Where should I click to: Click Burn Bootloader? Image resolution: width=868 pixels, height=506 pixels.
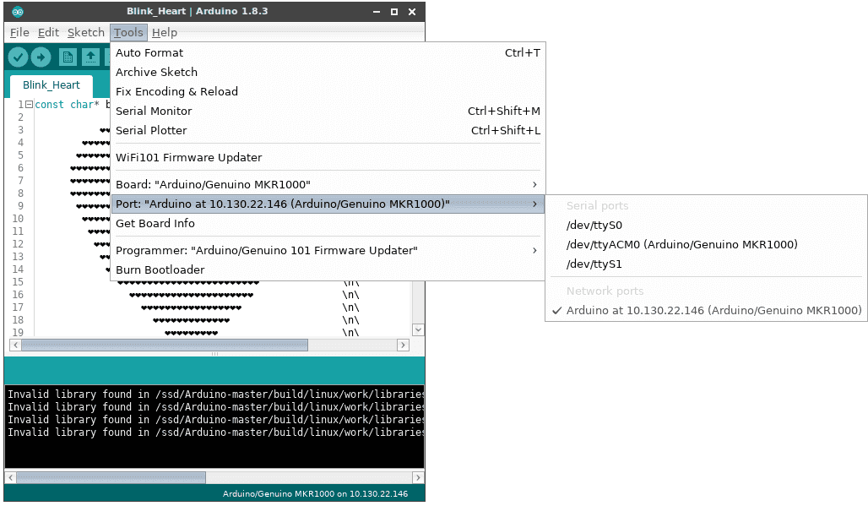[160, 270]
